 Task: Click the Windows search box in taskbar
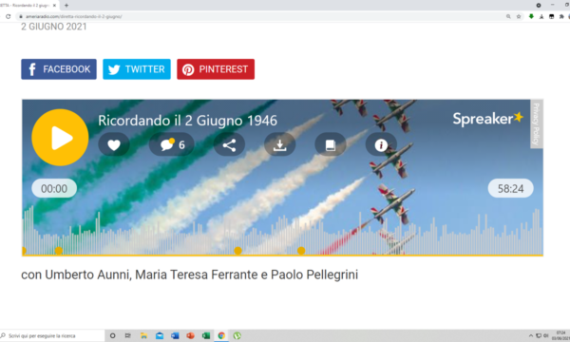point(52,335)
